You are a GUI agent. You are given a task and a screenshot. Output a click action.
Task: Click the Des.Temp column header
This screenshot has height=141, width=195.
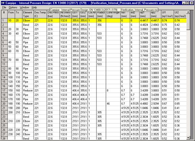(40, 14)
